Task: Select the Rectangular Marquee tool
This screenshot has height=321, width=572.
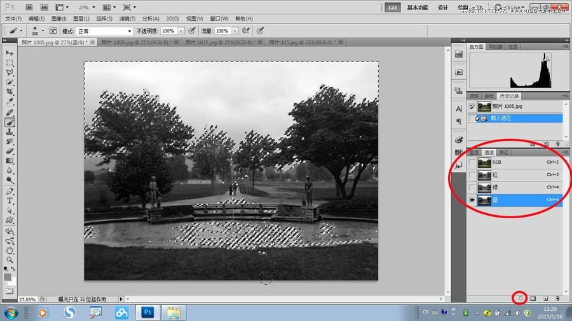Action: pos(10,63)
